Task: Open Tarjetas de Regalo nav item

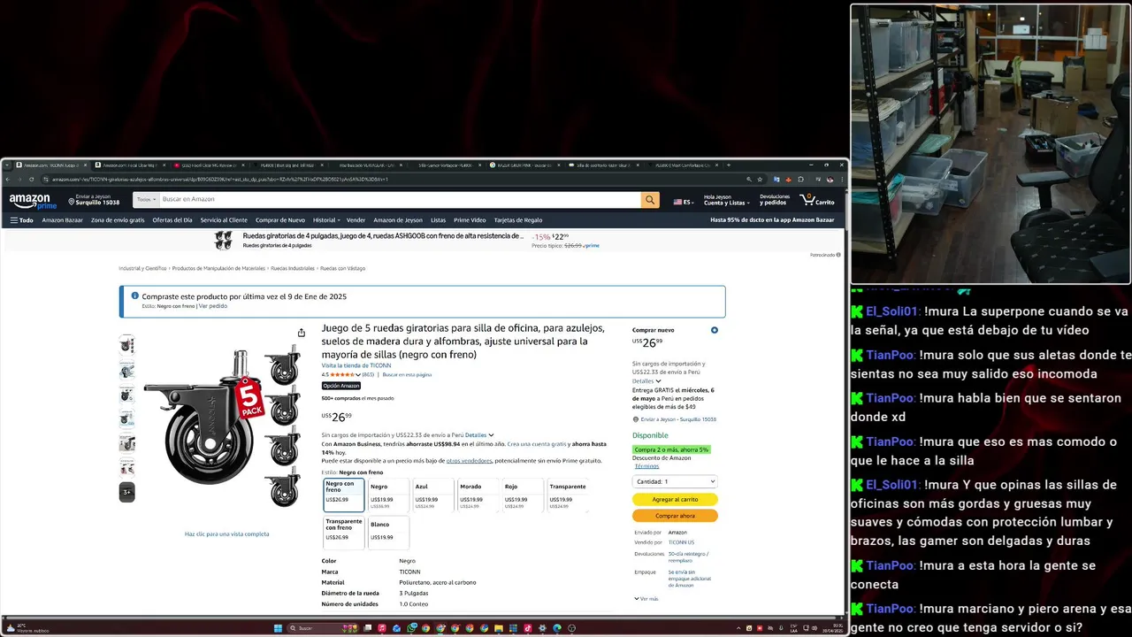Action: (518, 220)
